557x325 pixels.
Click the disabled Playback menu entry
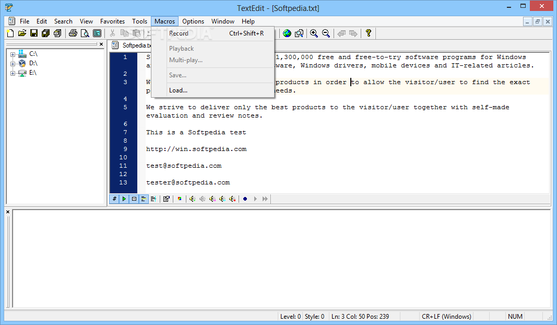[x=213, y=49]
